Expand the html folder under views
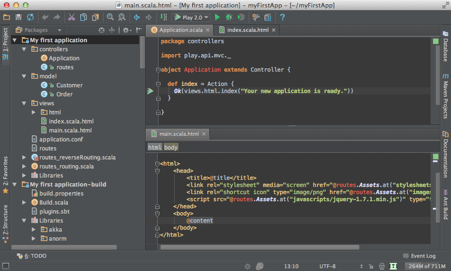Viewport: 451px width, 271px height. pyautogui.click(x=34, y=112)
